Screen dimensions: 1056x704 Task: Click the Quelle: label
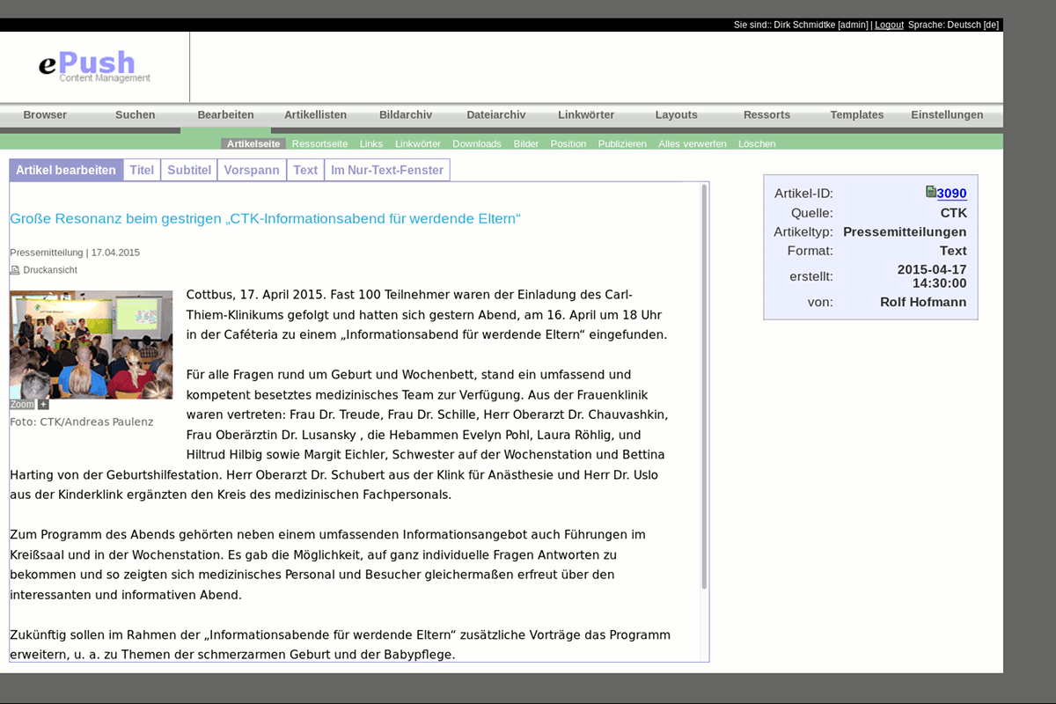click(x=812, y=213)
